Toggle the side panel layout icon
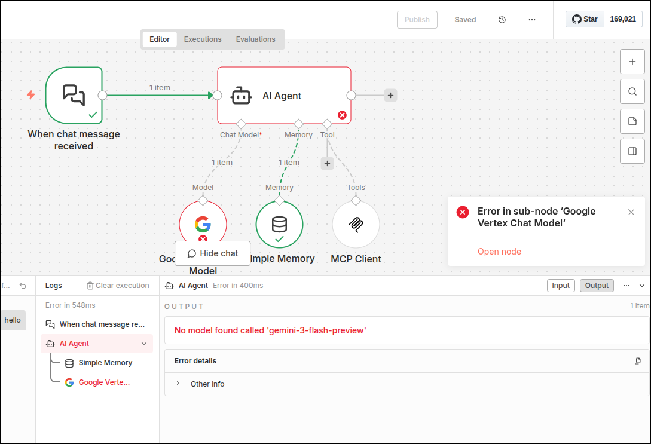This screenshot has width=651, height=444. [x=632, y=151]
